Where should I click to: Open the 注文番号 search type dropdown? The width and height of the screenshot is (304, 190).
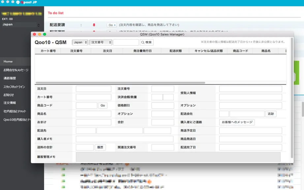coord(101,42)
